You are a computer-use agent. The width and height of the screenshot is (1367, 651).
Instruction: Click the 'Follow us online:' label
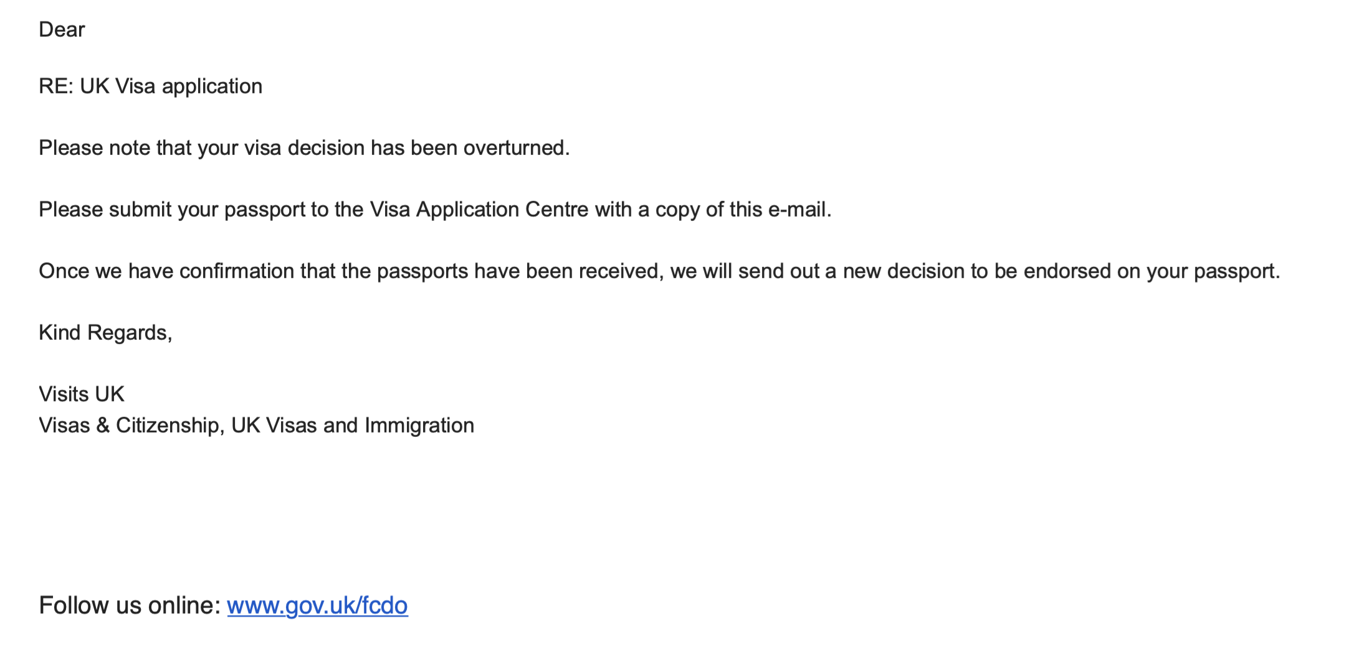130,606
